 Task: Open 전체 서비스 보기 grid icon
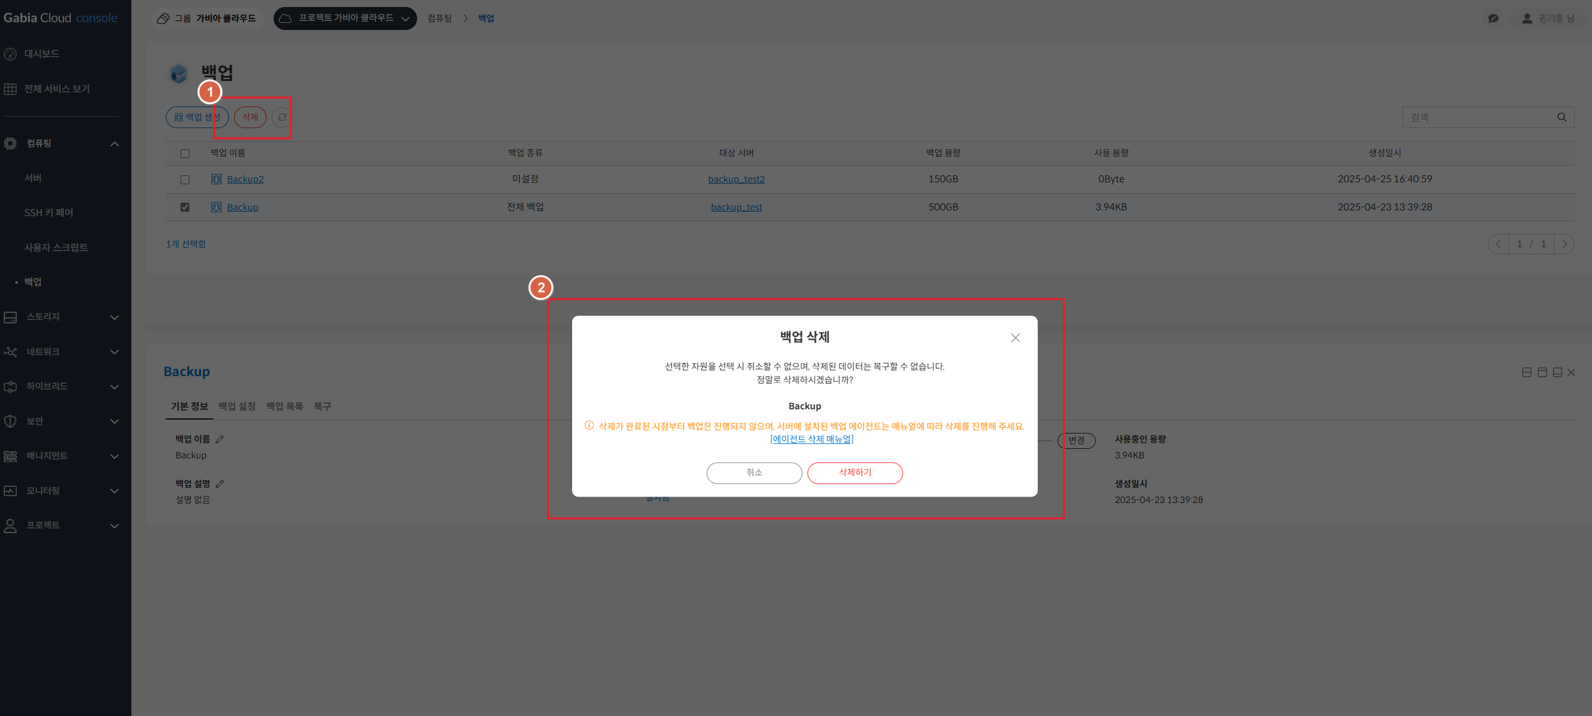click(x=10, y=89)
